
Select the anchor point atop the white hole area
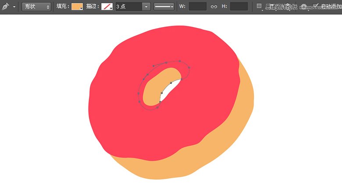[x=171, y=83]
